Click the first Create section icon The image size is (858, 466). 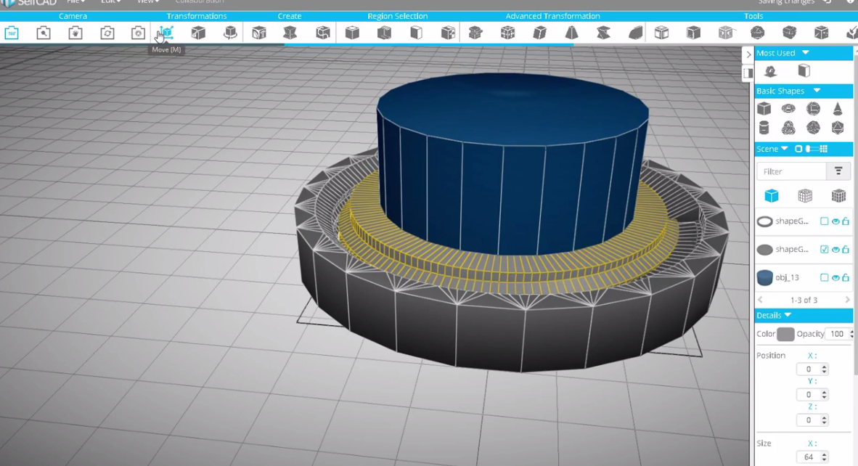(259, 33)
